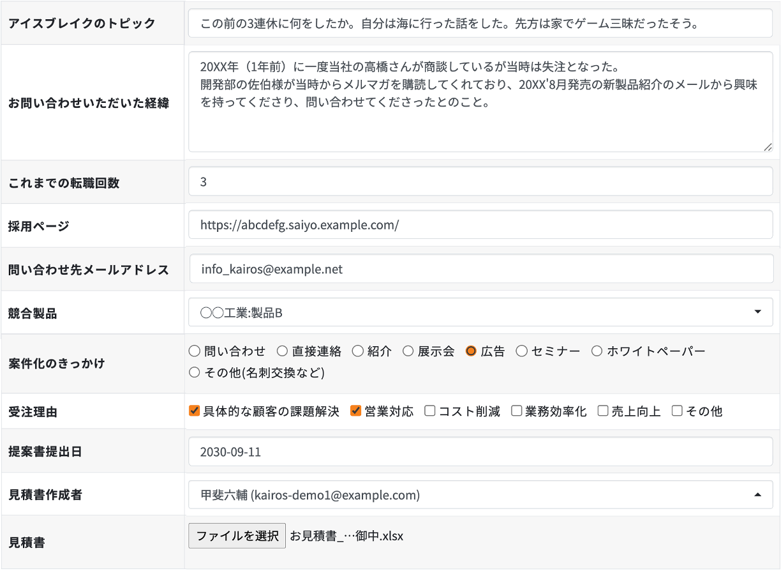Image resolution: width=781 pixels, height=571 pixels.
Task: Tick the 売上向上 checkbox
Action: coord(603,411)
